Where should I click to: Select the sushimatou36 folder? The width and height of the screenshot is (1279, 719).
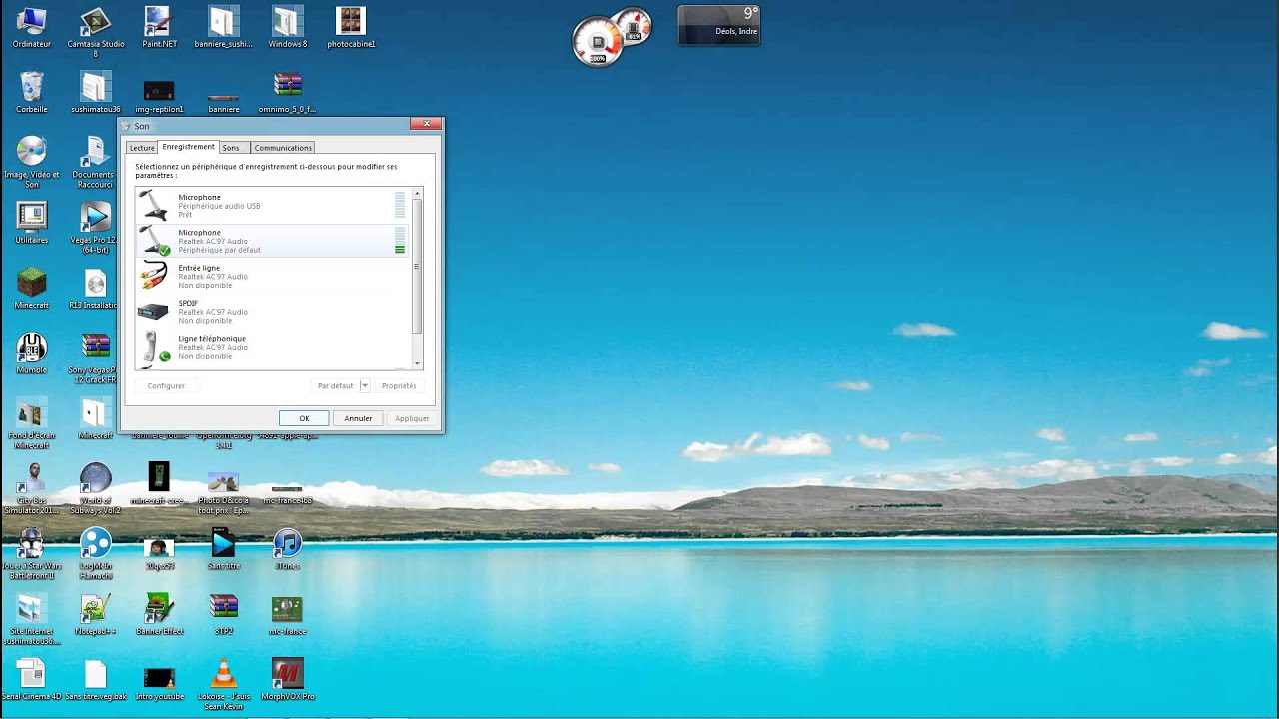click(x=95, y=92)
